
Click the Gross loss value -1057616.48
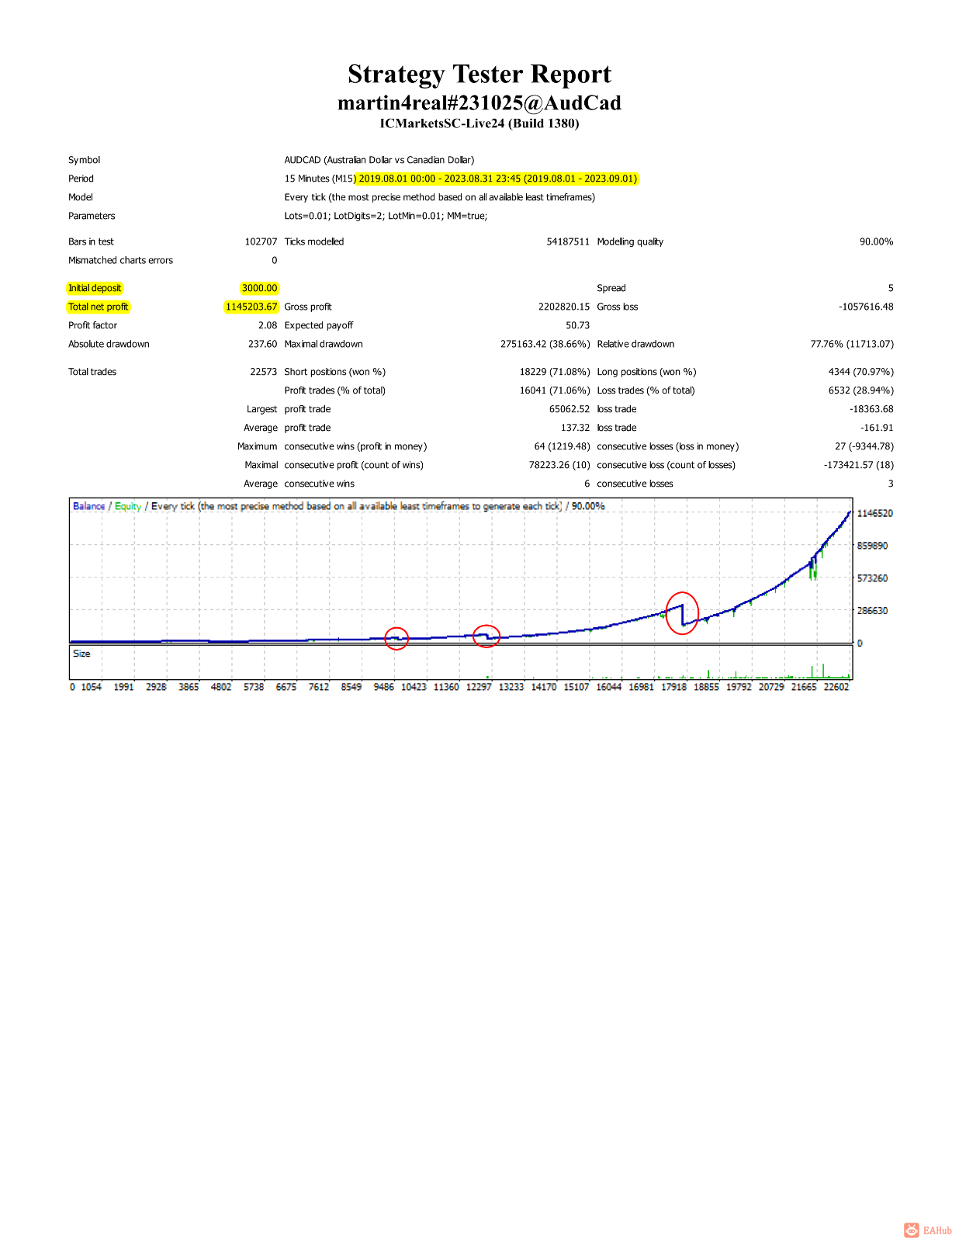click(866, 307)
